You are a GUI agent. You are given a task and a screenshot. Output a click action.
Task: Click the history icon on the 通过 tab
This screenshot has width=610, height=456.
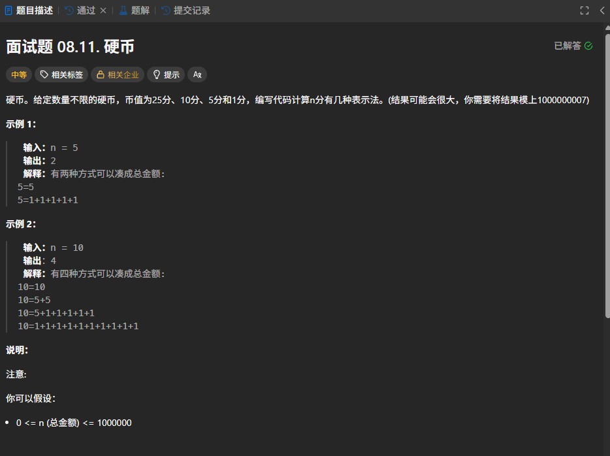[67, 10]
